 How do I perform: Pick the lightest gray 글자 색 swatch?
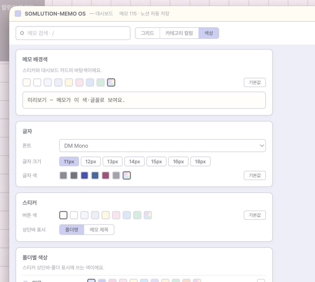[x=116, y=175]
